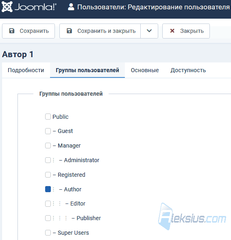Tick the Publisher group checkbox
Viewport: 231px width, 240px height.
click(48, 218)
